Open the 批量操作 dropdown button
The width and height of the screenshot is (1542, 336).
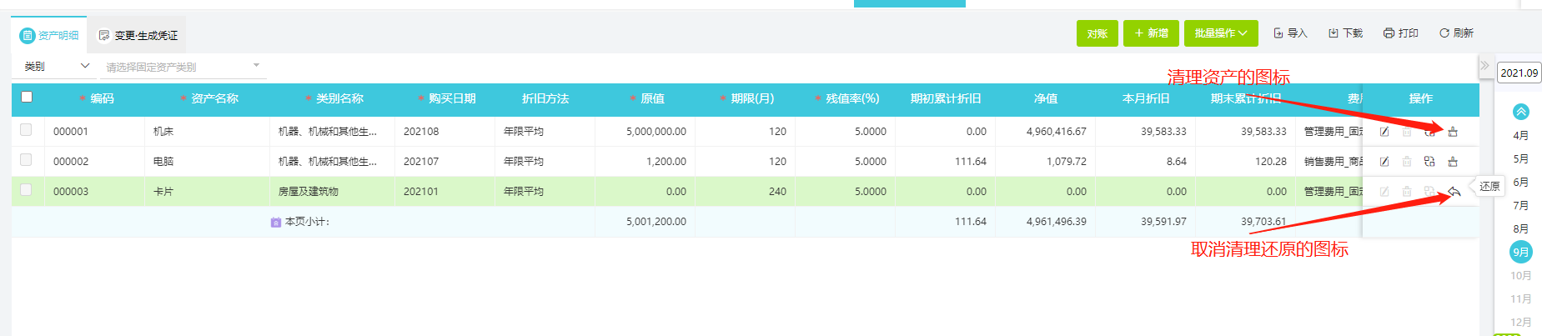(x=1221, y=33)
